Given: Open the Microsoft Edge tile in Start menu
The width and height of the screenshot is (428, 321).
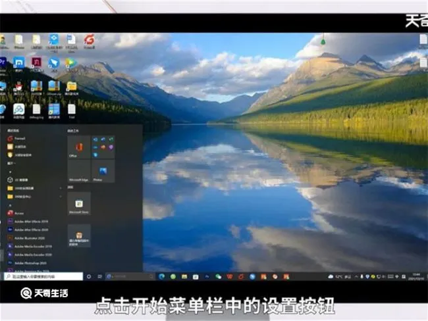Looking at the screenshot, I should 79,171.
